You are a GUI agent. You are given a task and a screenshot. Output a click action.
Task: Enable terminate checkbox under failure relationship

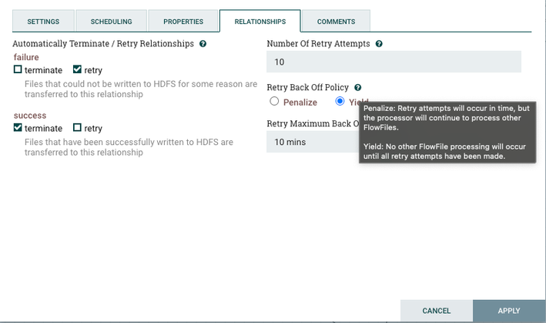(18, 69)
